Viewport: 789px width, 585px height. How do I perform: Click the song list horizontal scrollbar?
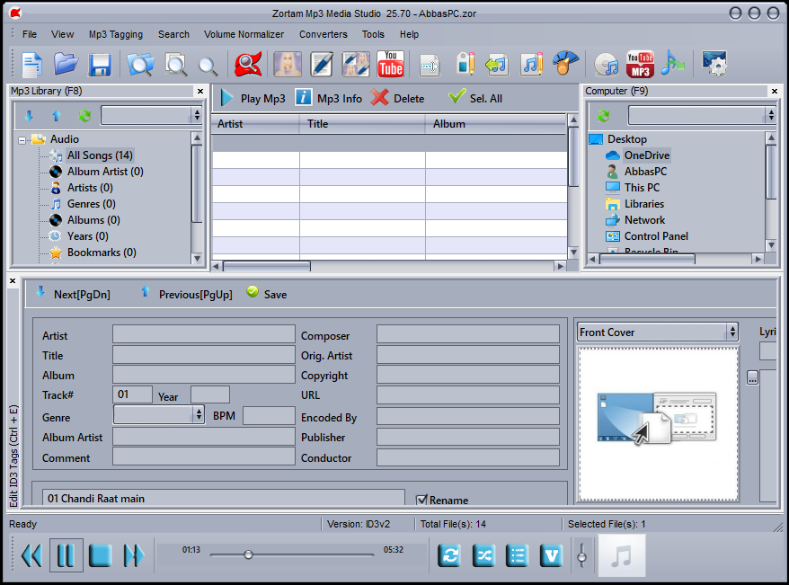[x=267, y=266]
